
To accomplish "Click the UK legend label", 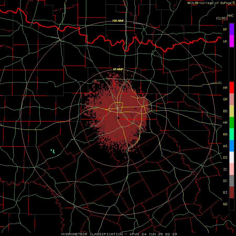I will click(x=225, y=41).
